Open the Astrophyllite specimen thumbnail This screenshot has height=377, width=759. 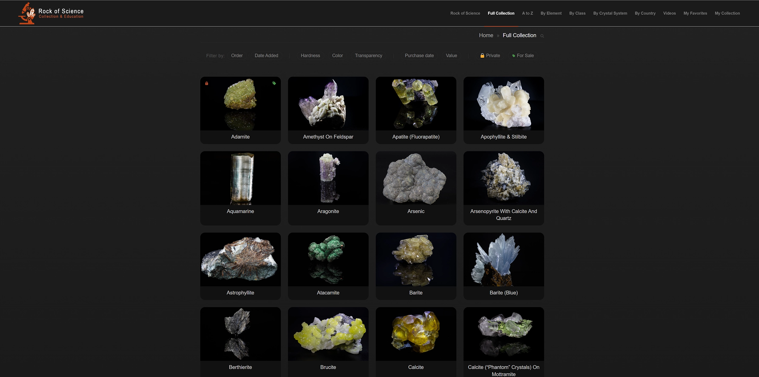click(x=240, y=260)
